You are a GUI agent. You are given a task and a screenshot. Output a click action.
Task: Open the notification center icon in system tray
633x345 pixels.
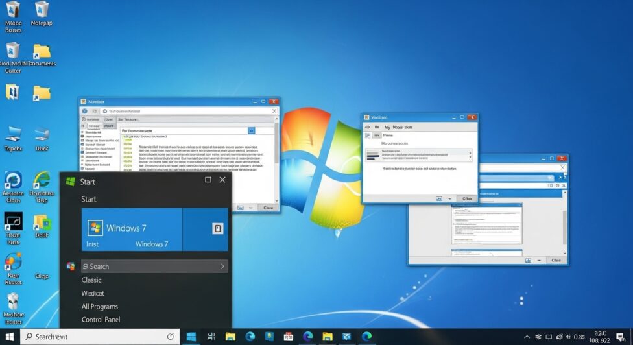click(621, 337)
